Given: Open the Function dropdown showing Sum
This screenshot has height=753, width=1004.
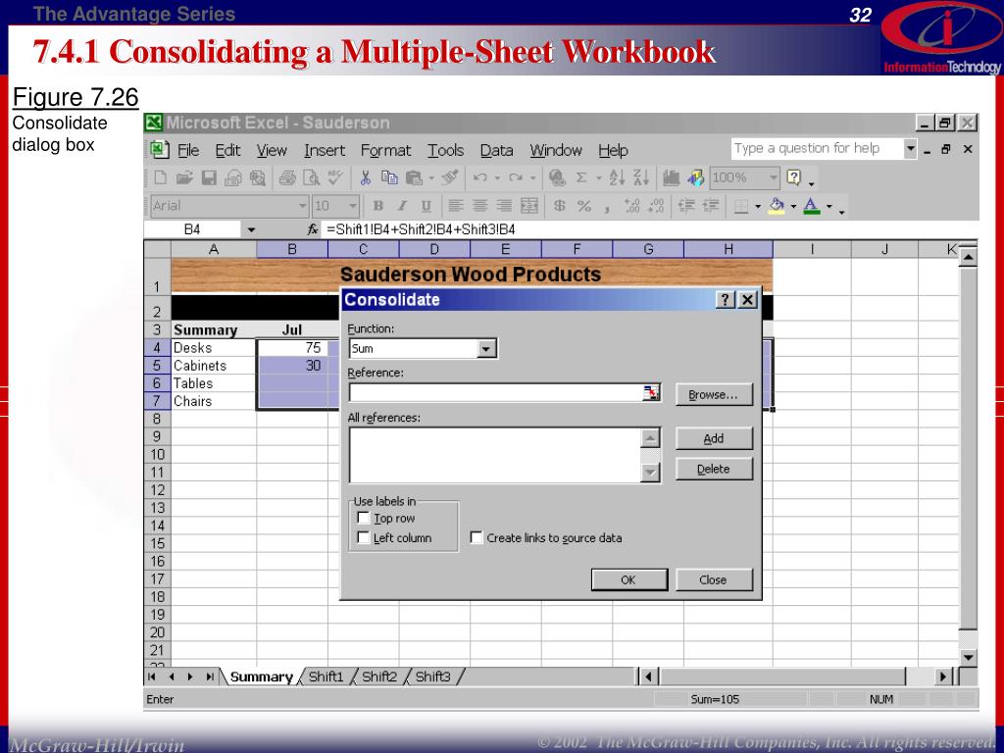Looking at the screenshot, I should click(486, 349).
